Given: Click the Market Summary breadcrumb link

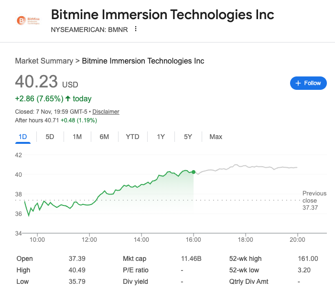Looking at the screenshot, I should point(44,61).
